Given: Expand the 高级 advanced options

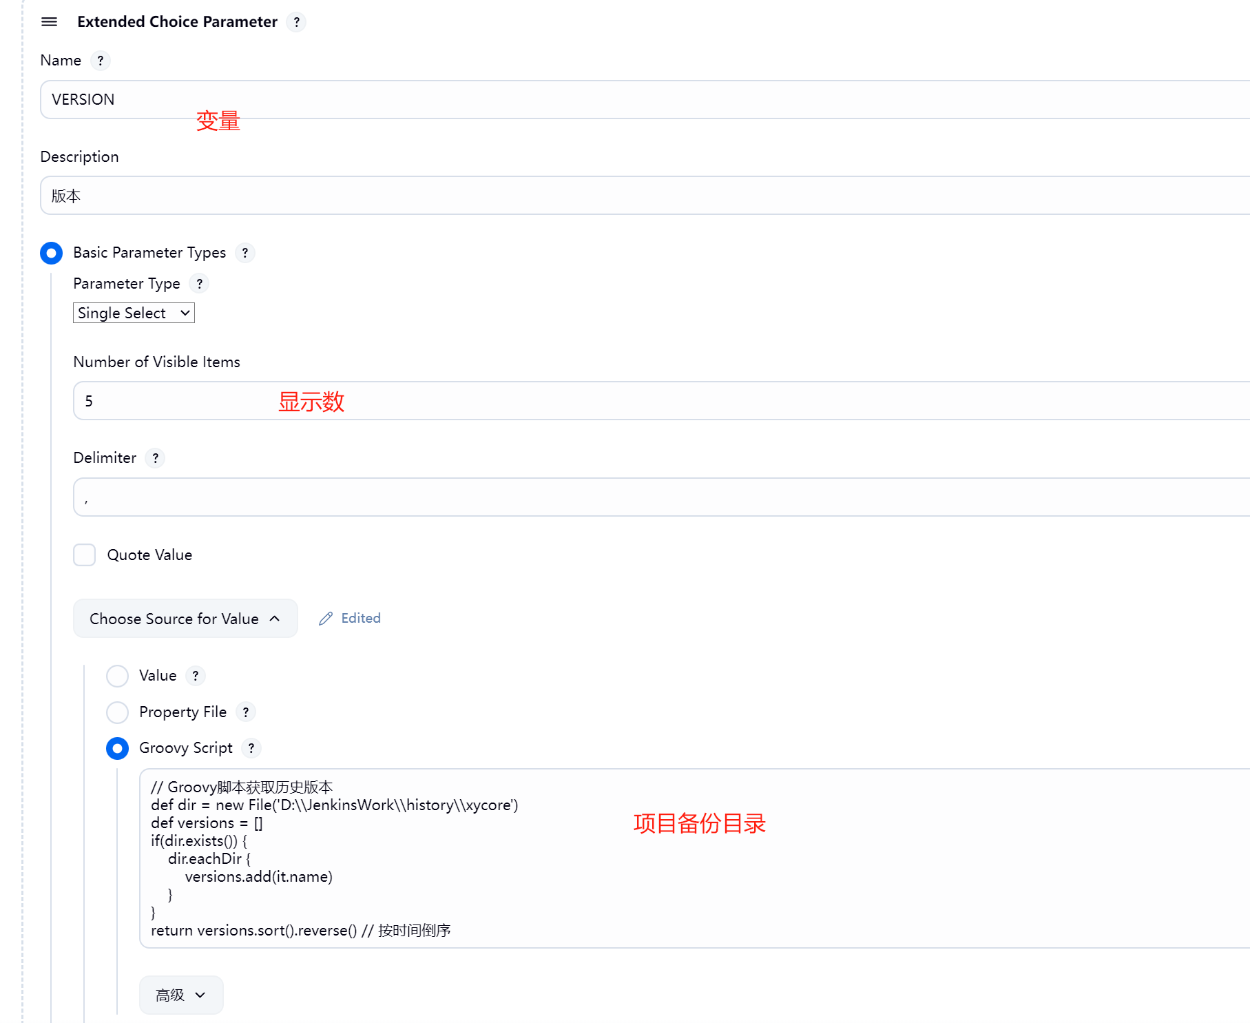Looking at the screenshot, I should 181,995.
